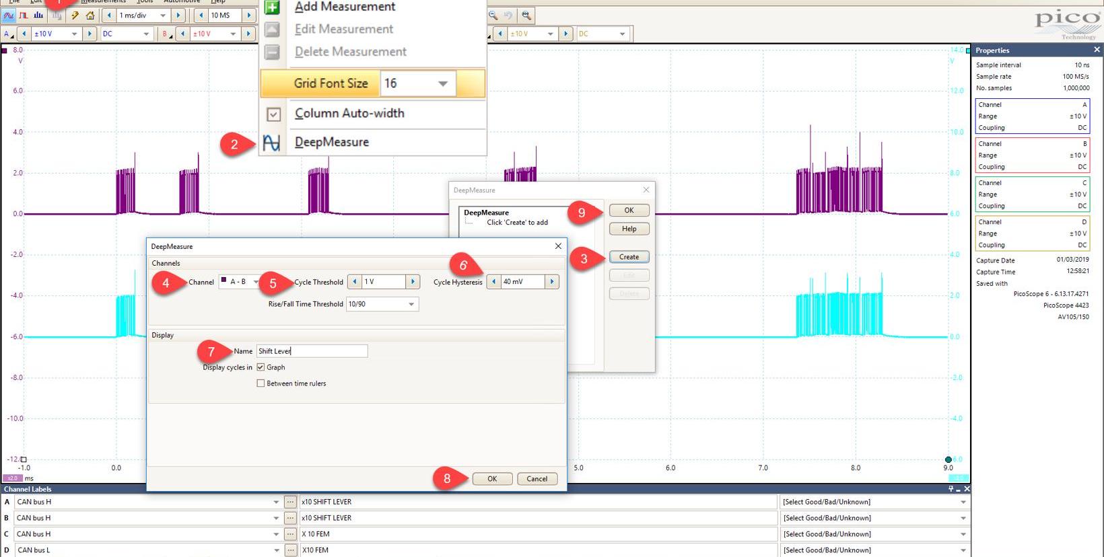Click OK in front DeepMeasure dialog

492,479
